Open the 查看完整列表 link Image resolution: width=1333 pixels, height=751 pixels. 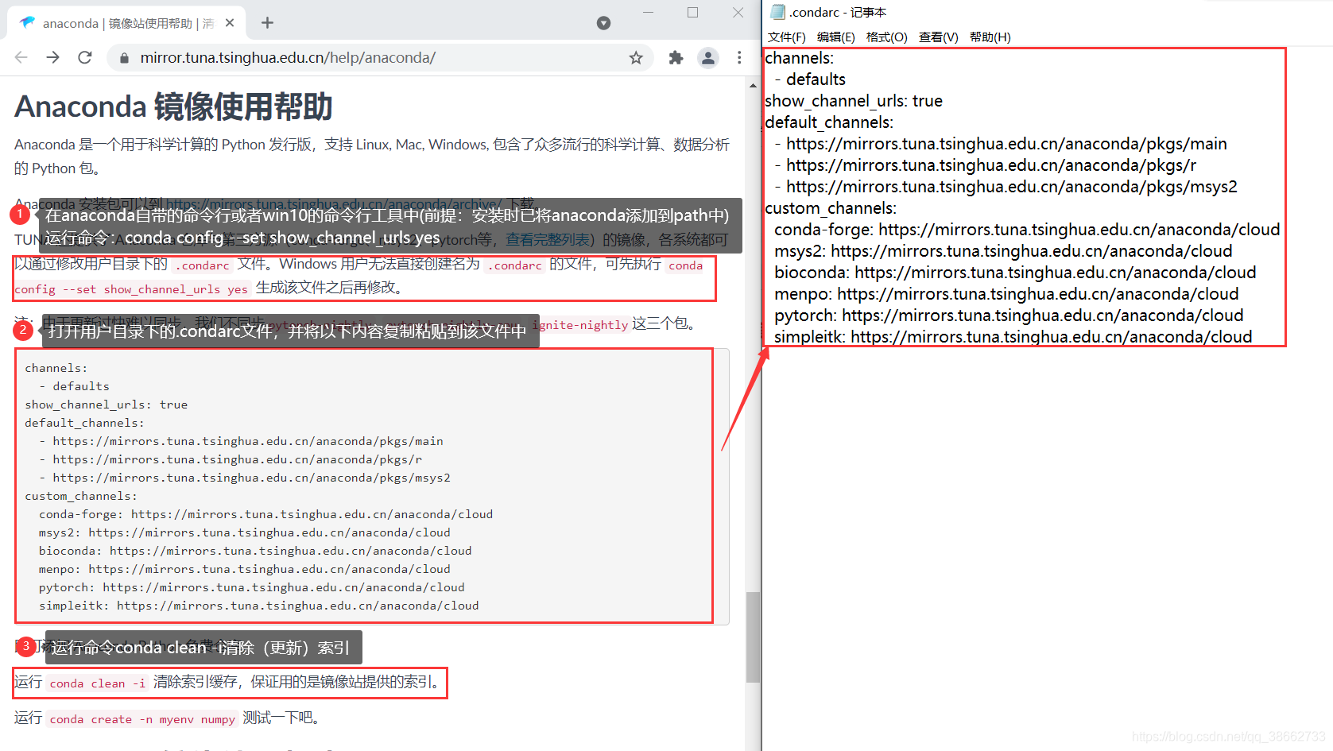pyautogui.click(x=549, y=239)
